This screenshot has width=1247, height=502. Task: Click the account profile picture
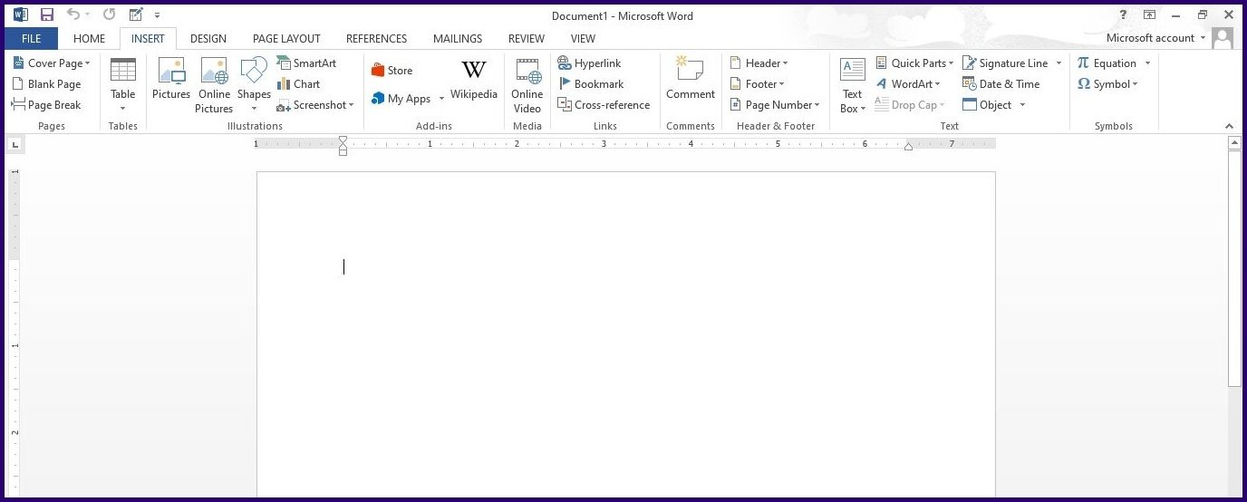pos(1223,38)
